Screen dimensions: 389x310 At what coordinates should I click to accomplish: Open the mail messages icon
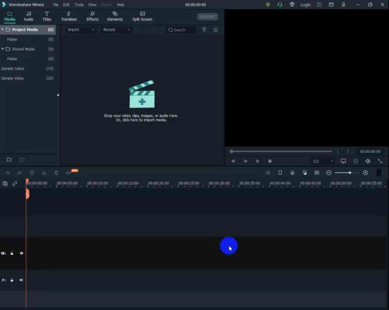[331, 5]
